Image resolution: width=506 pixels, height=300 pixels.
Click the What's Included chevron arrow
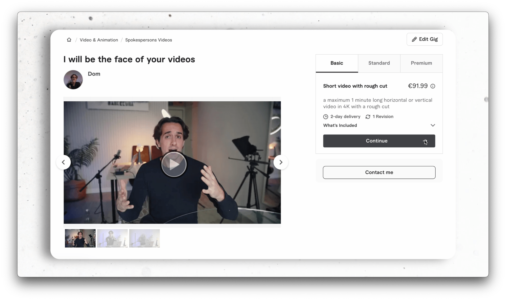click(x=433, y=125)
